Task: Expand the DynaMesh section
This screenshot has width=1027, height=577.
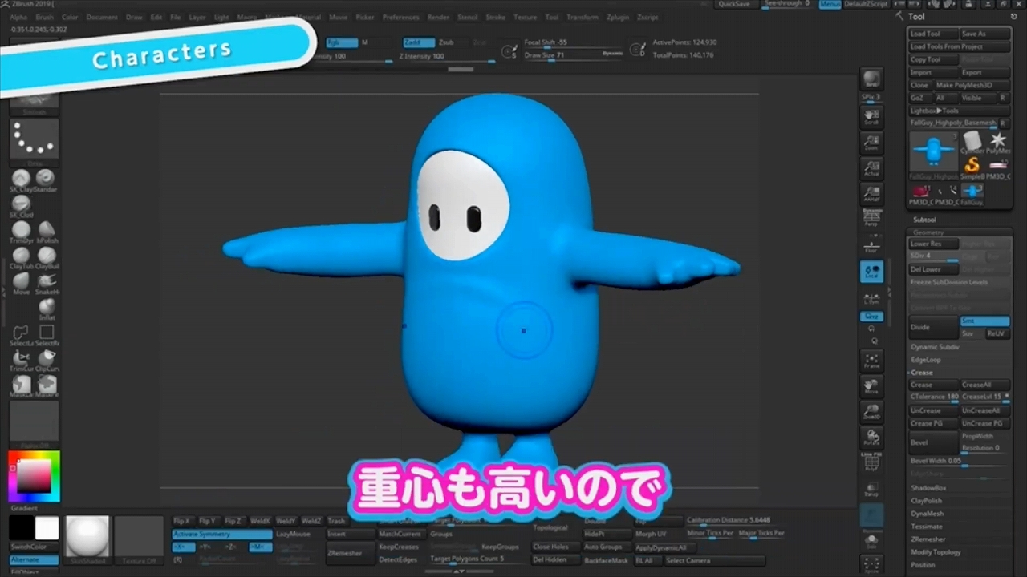Action: [x=927, y=514]
